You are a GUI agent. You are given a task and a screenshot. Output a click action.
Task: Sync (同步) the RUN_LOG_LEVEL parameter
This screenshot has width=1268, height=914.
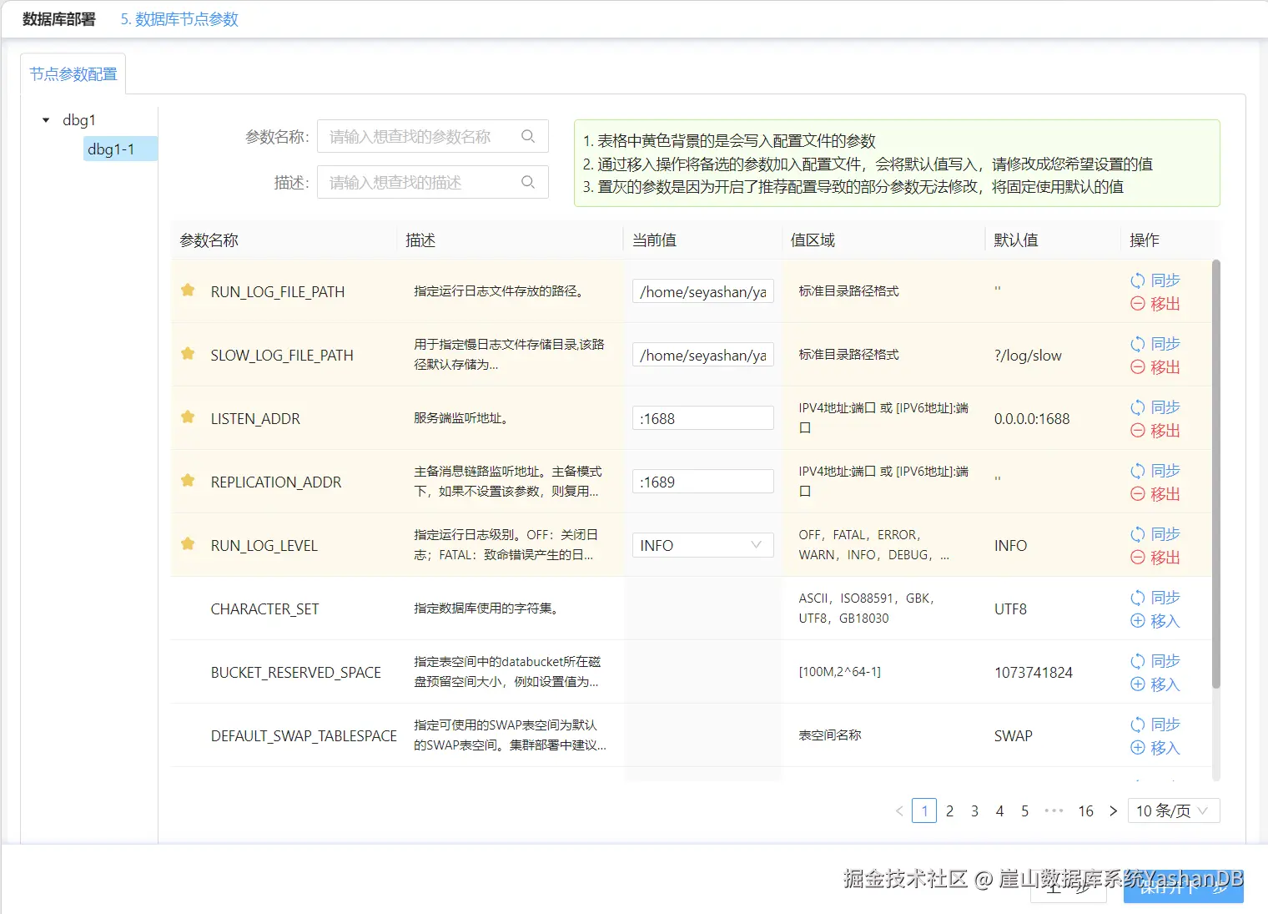pyautogui.click(x=1155, y=534)
